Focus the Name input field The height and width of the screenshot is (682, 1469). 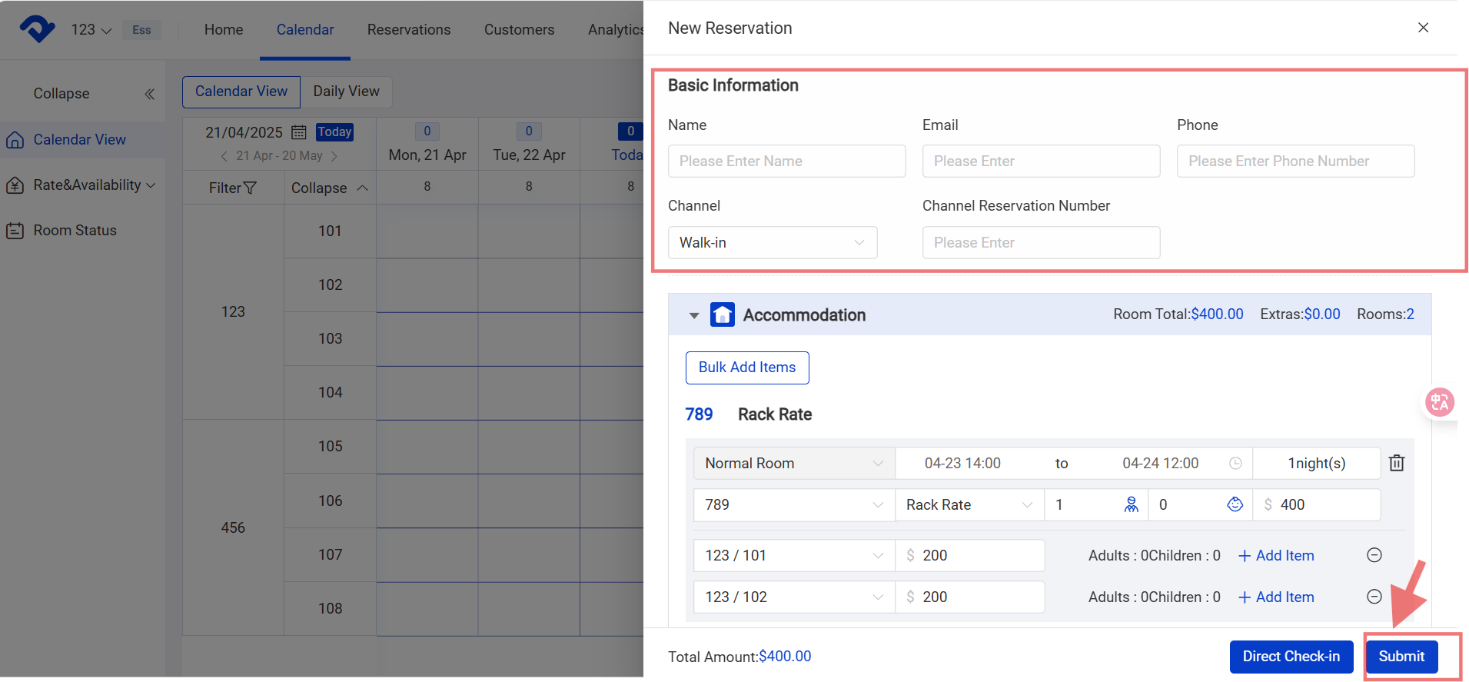(x=786, y=161)
